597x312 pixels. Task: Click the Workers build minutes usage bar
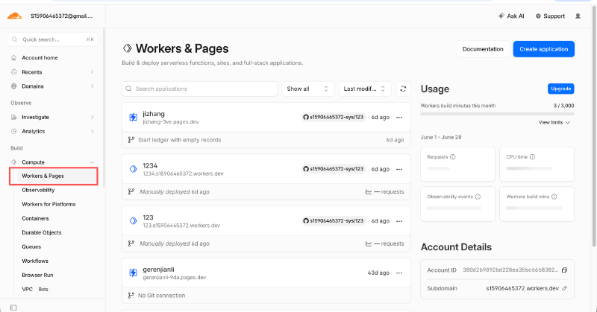(x=497, y=114)
